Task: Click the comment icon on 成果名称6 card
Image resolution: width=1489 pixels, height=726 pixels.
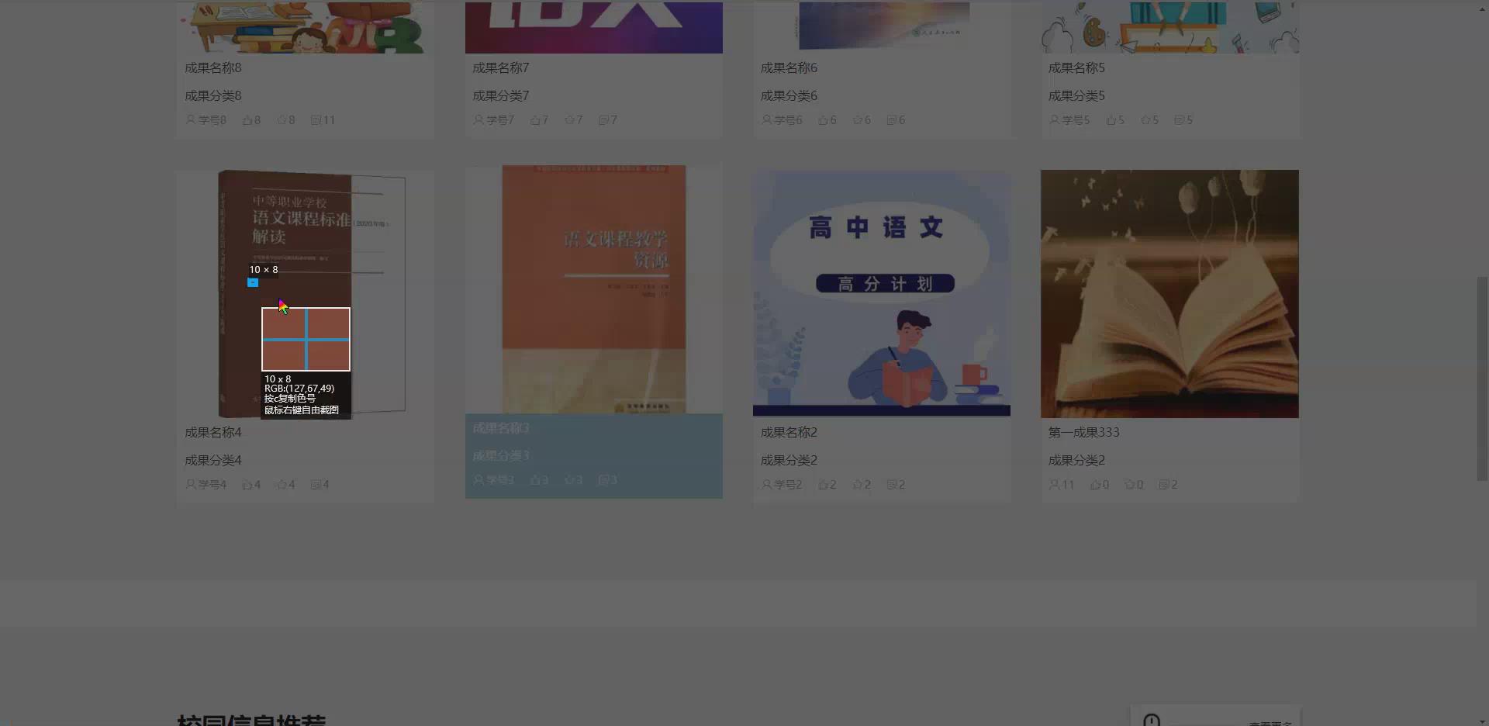Action: click(x=890, y=120)
